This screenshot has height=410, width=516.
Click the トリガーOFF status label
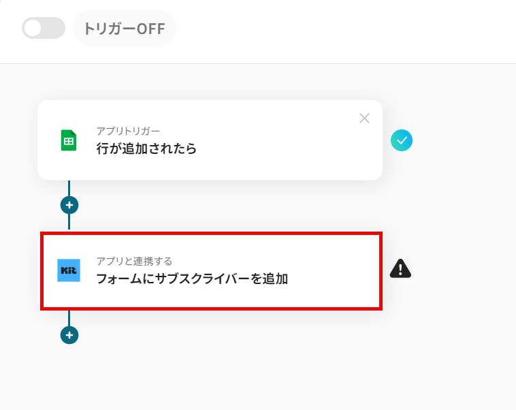[124, 29]
